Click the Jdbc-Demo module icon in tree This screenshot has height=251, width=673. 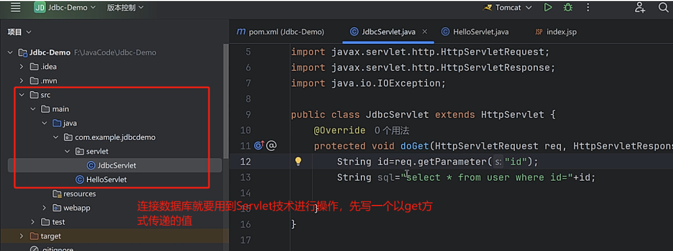pyautogui.click(x=23, y=52)
